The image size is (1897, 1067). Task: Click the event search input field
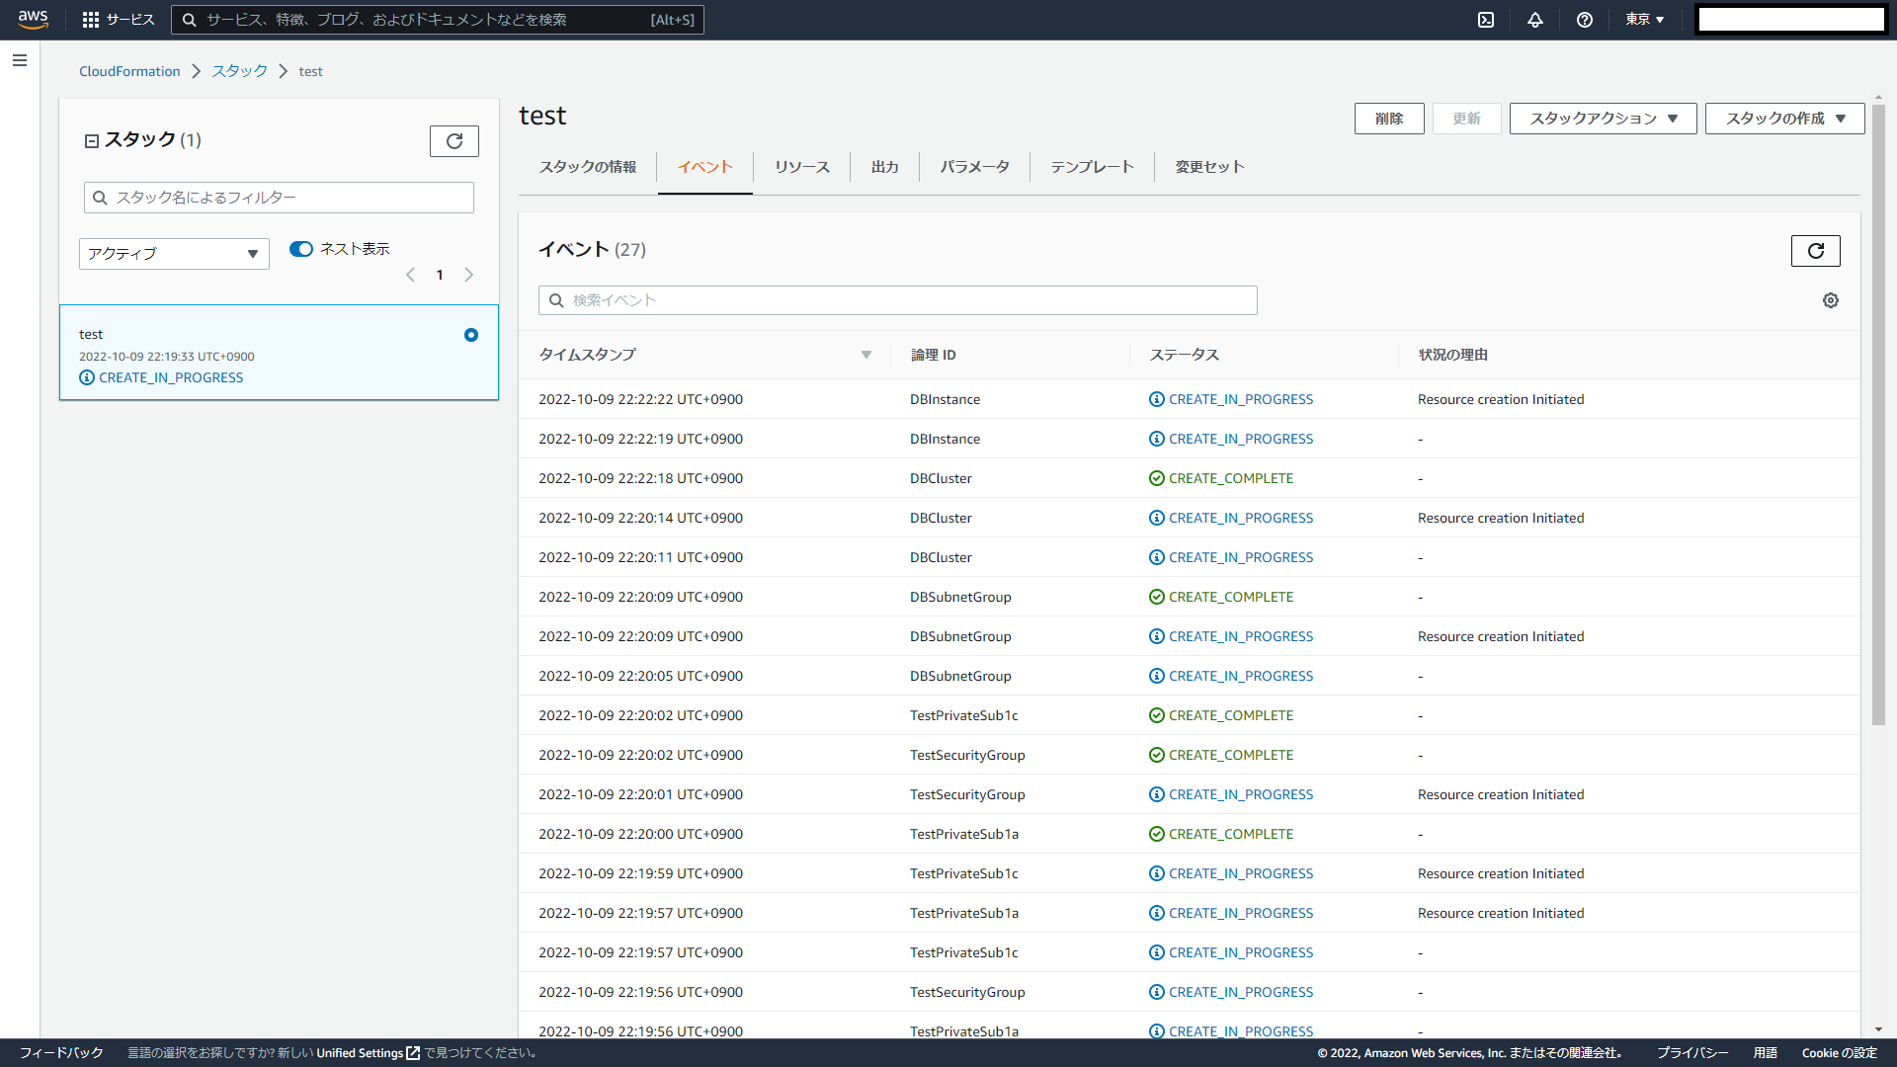coord(897,300)
